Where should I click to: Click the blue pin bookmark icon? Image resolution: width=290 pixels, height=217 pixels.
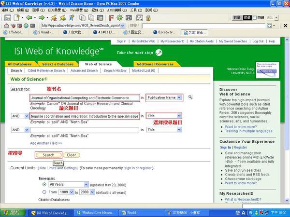click(x=72, y=18)
